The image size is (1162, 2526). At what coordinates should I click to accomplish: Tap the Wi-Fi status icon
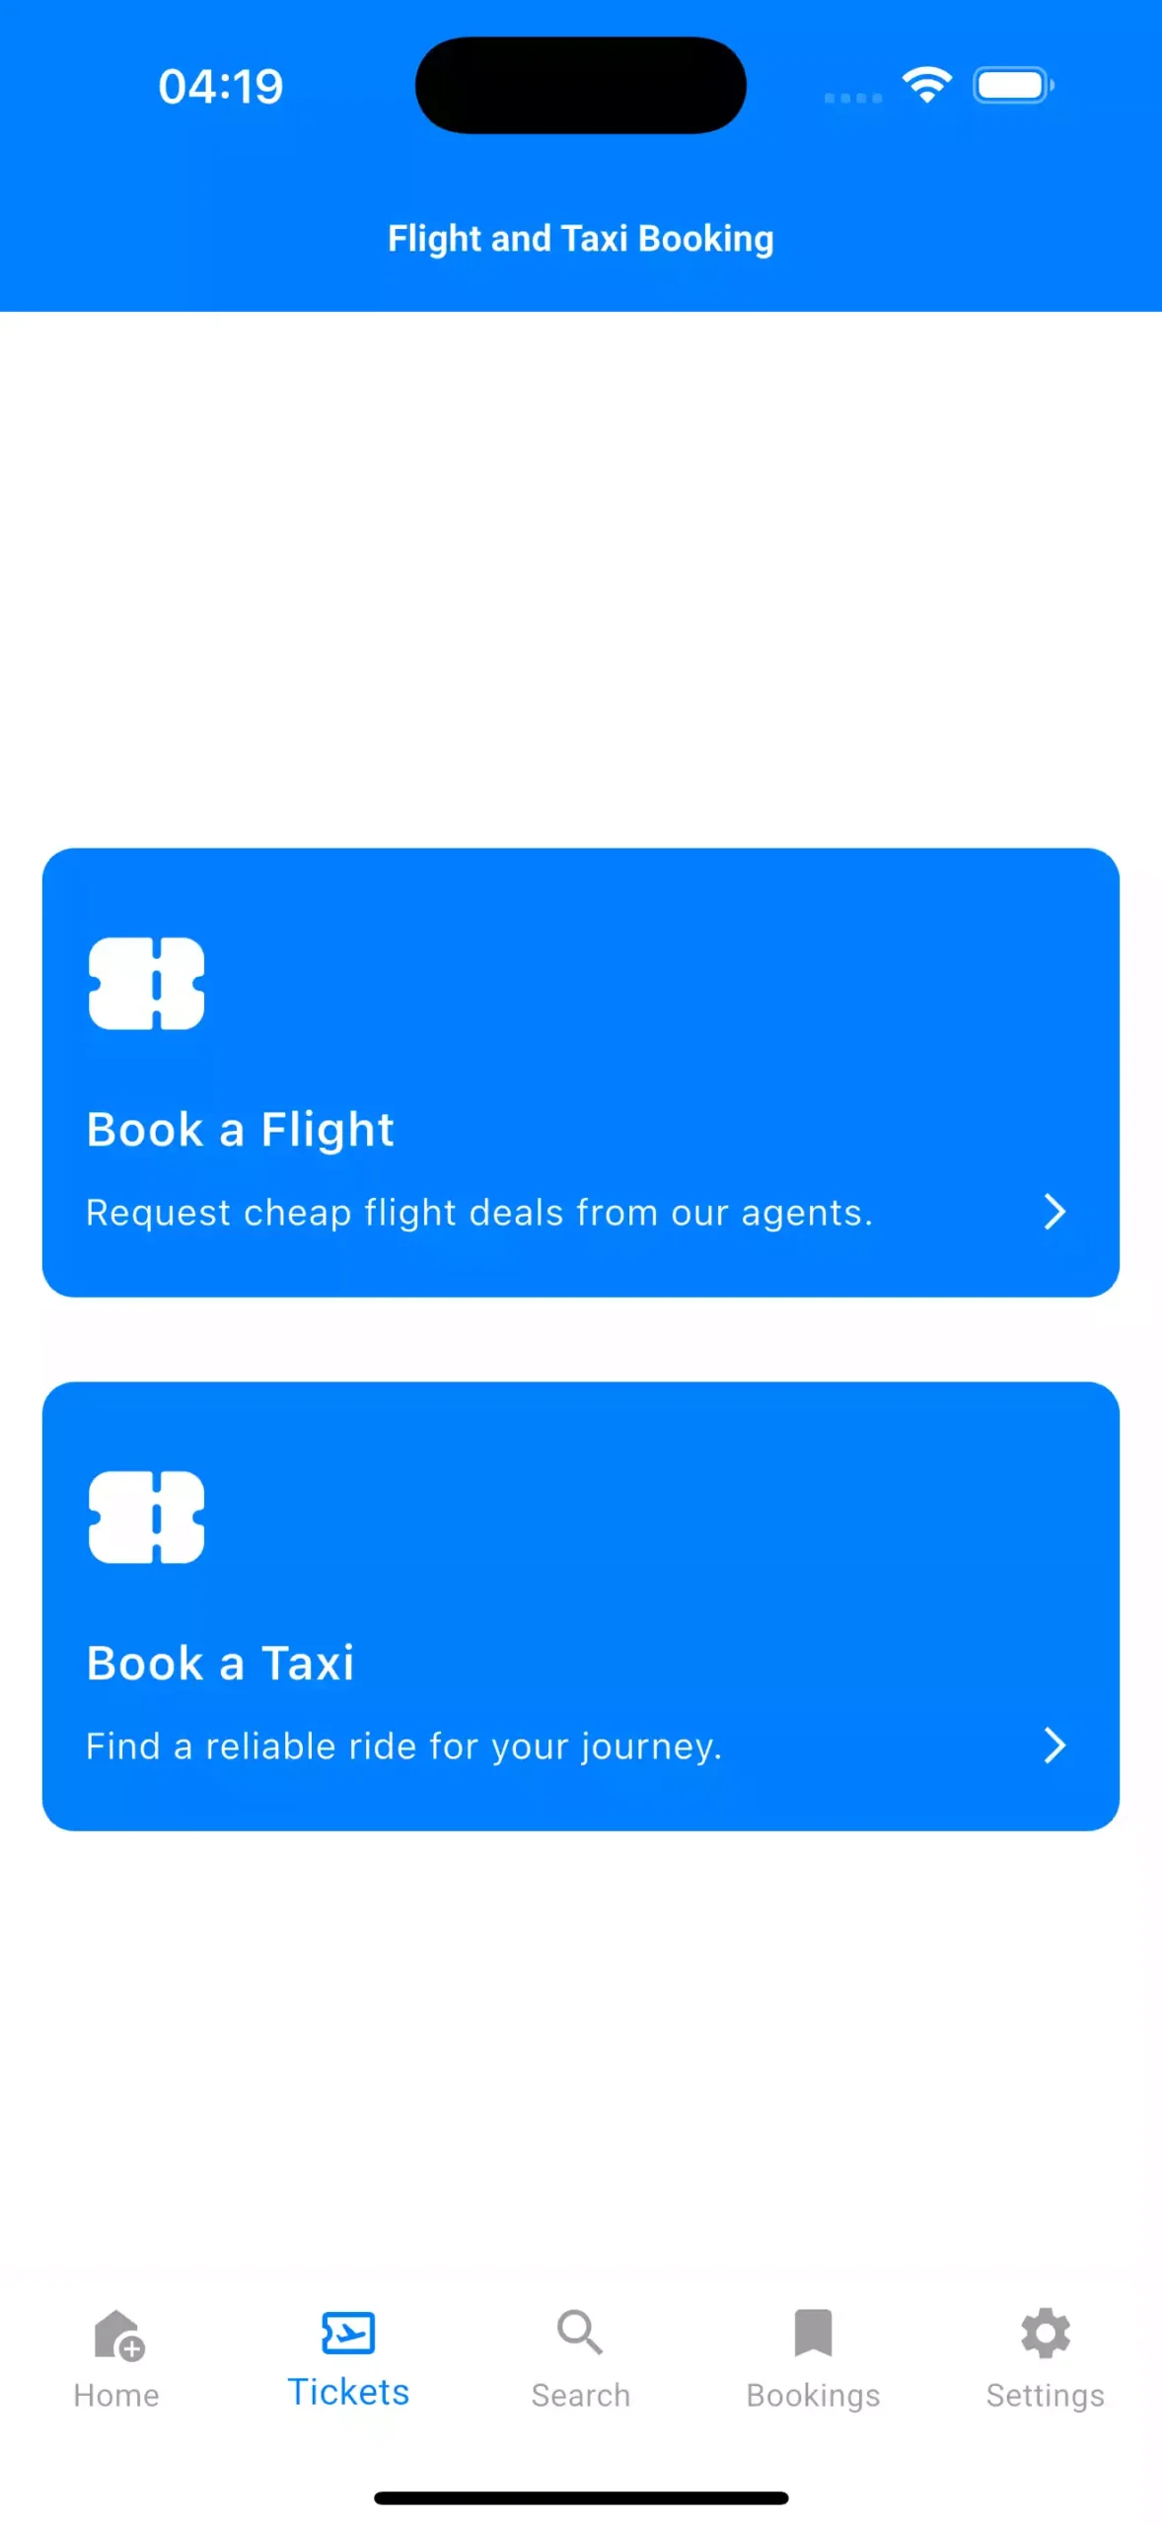click(926, 85)
